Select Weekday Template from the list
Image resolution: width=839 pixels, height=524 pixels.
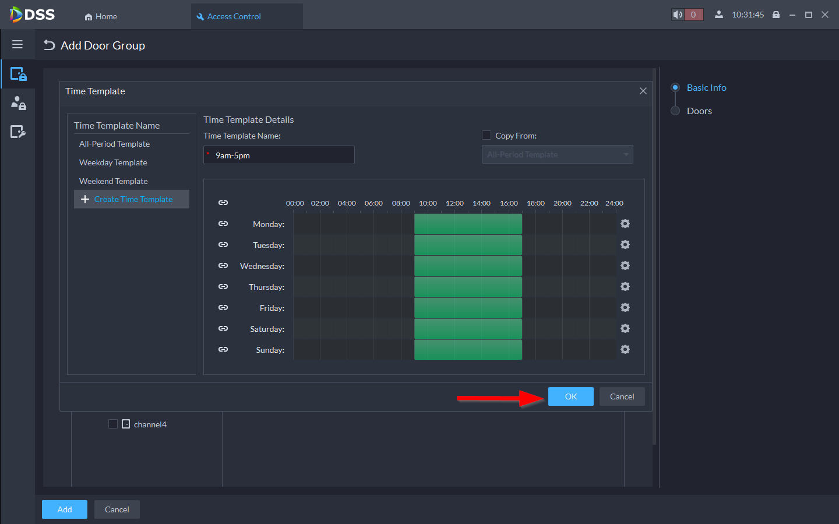point(114,162)
